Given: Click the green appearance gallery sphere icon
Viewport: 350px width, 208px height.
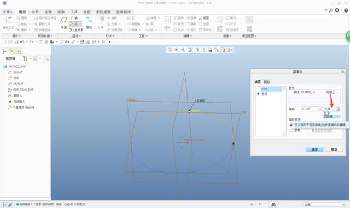Looking at the screenshot, I should click(46, 41).
